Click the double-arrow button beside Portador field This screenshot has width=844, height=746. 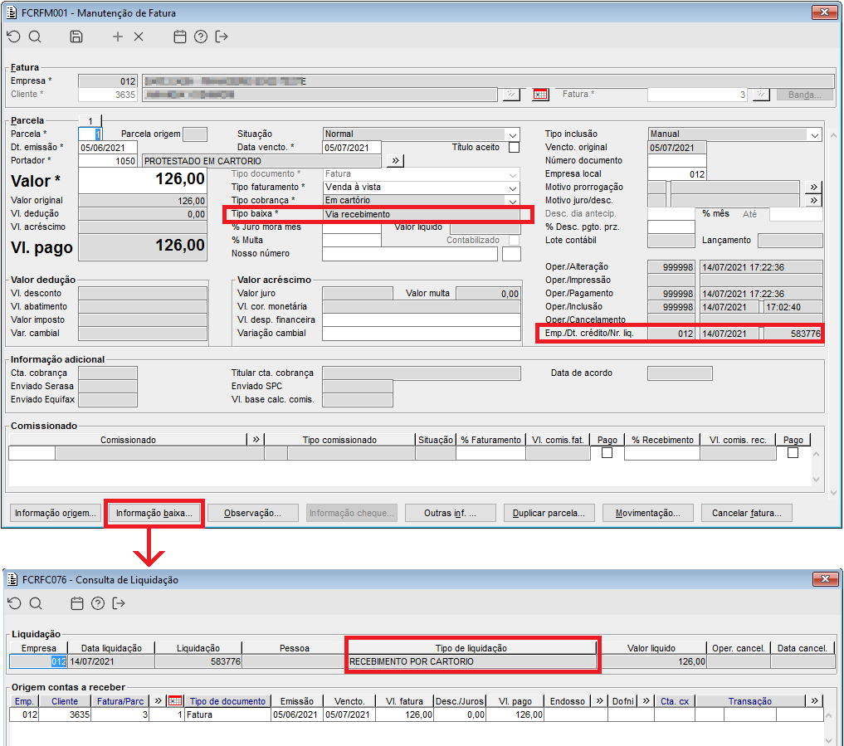395,160
